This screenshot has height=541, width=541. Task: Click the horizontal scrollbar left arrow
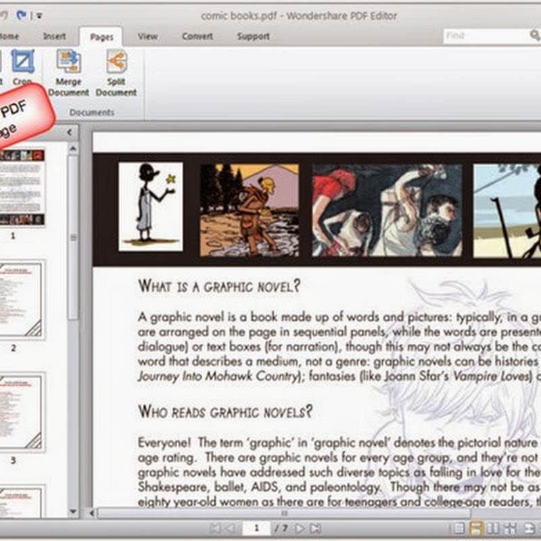tap(92, 513)
